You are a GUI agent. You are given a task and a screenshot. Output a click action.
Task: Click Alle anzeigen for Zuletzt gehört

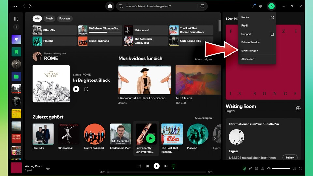(x=203, y=118)
